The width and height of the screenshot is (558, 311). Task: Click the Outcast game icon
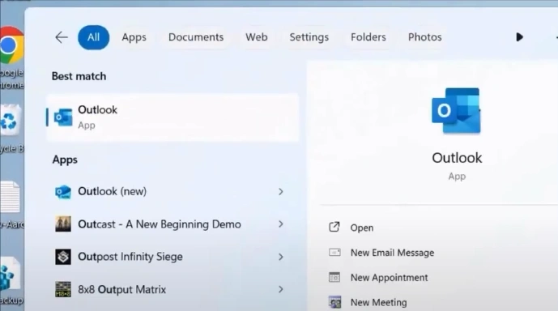tap(63, 224)
